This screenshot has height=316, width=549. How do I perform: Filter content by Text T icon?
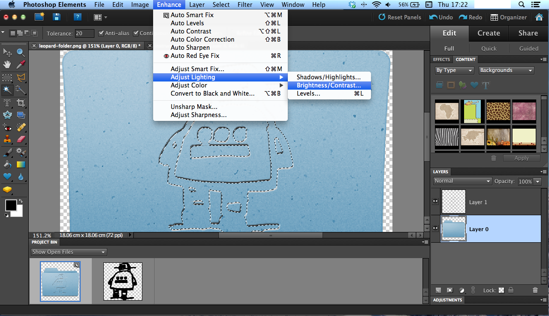(486, 85)
